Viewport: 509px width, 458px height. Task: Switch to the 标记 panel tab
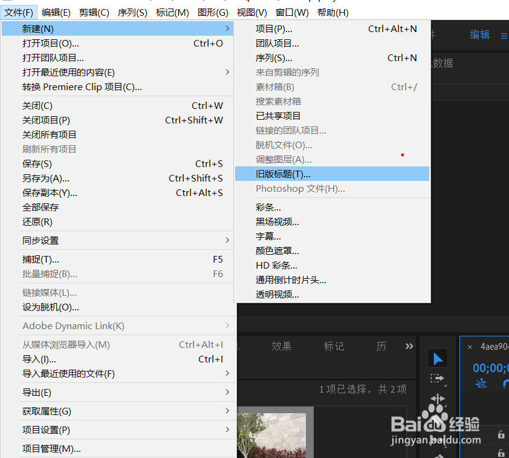[x=333, y=346]
